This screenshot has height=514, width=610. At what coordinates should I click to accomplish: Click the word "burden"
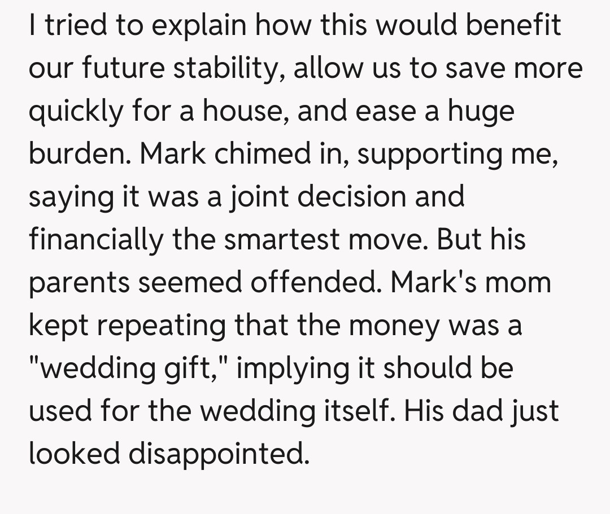77,154
